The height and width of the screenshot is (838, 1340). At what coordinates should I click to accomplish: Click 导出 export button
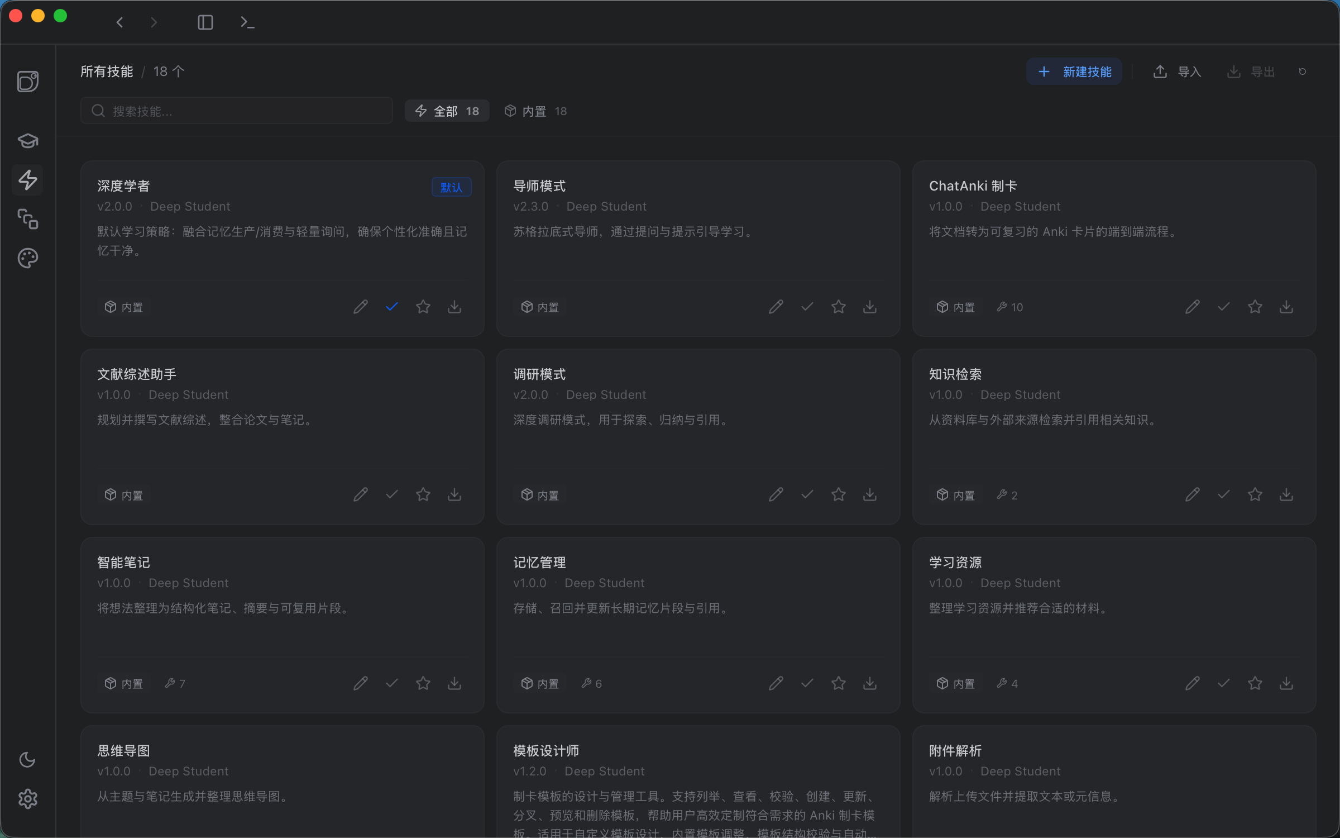1251,72
